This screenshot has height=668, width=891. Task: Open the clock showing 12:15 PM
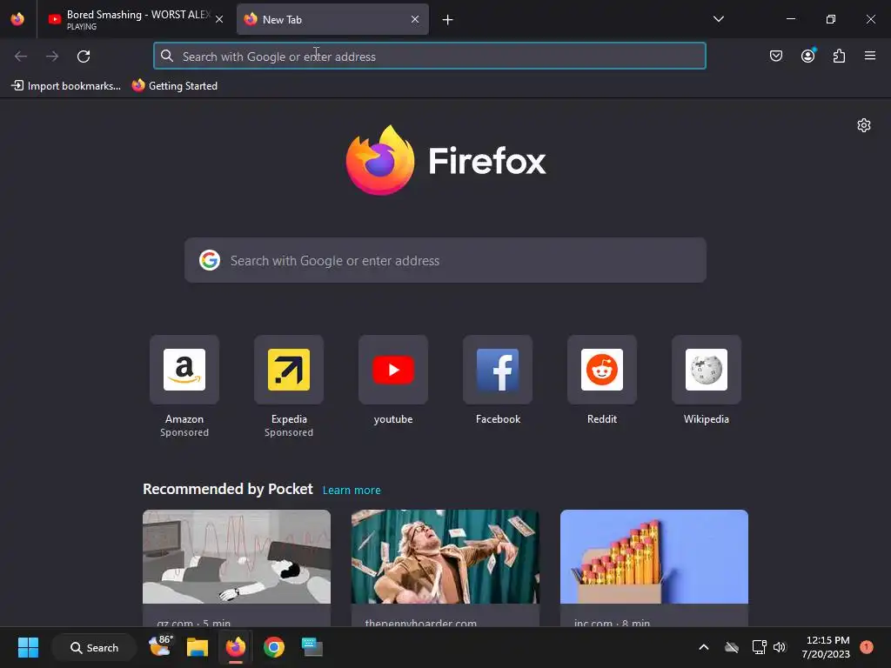827,647
